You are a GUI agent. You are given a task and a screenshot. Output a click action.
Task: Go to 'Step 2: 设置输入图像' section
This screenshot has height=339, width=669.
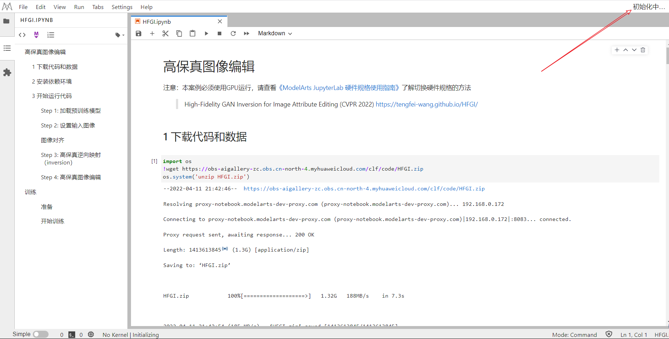[68, 126]
